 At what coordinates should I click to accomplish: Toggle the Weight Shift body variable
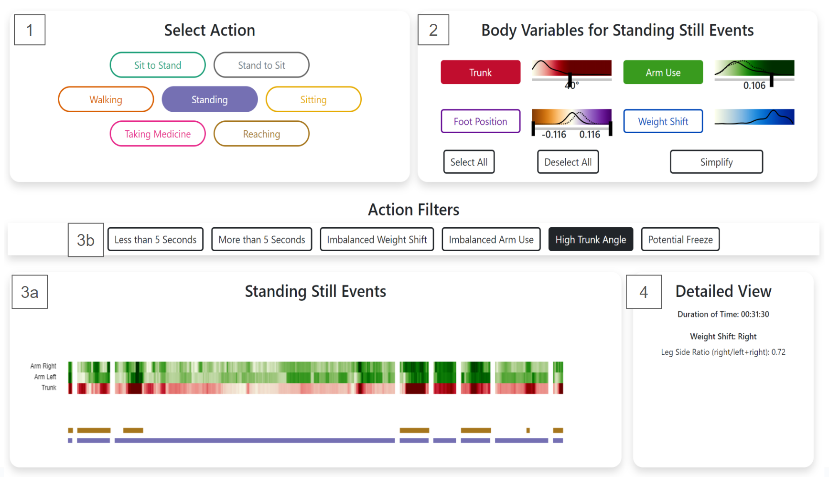click(663, 121)
